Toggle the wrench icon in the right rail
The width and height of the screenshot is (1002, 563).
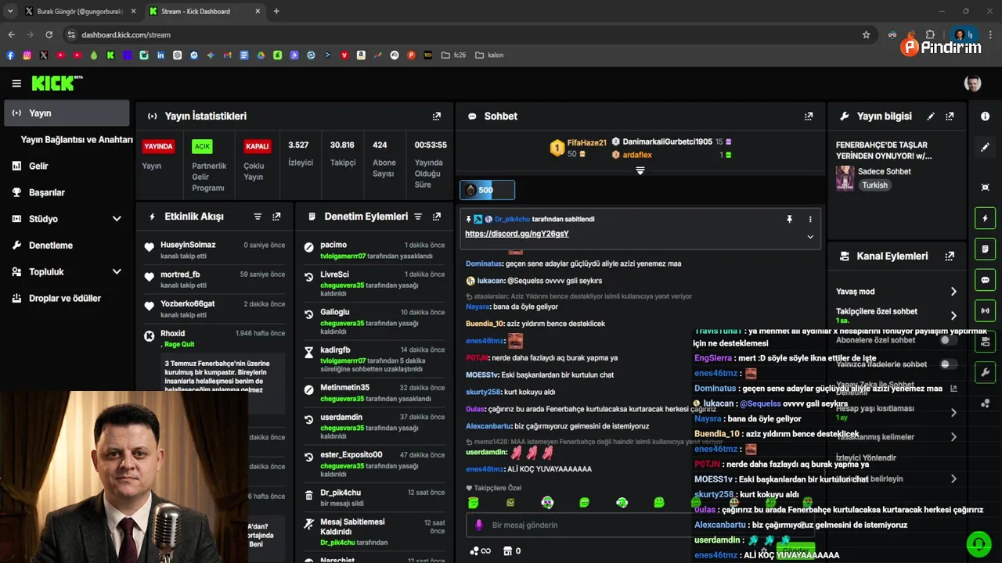[x=985, y=372]
